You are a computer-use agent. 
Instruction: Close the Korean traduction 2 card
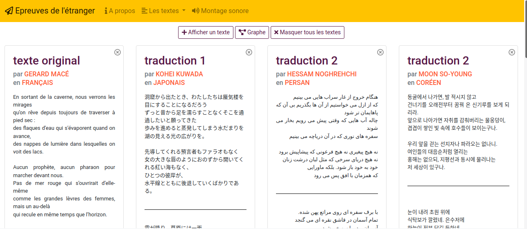tap(512, 52)
